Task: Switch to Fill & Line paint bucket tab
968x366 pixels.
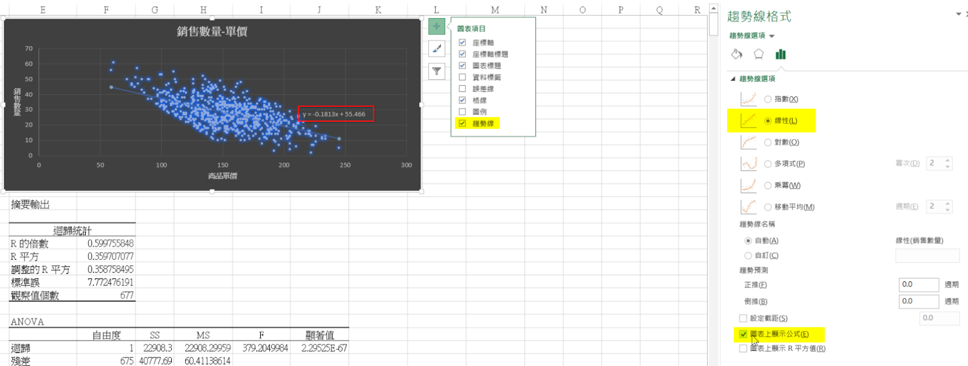Action: [736, 54]
